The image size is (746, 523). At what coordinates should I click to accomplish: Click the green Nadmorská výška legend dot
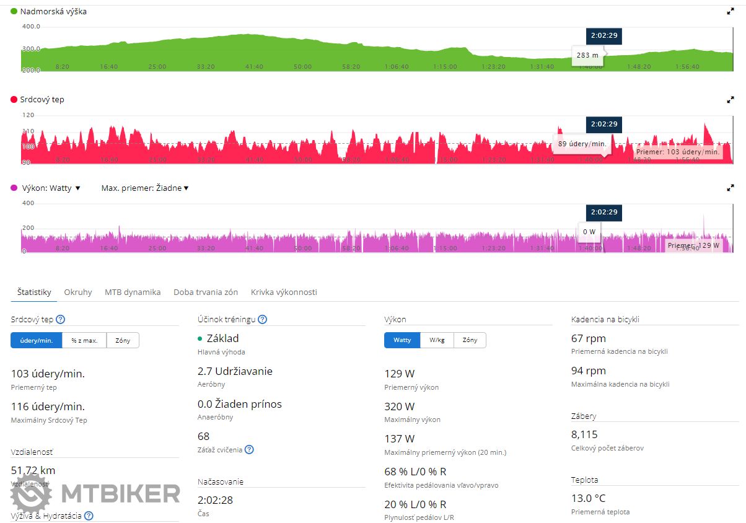pyautogui.click(x=14, y=11)
